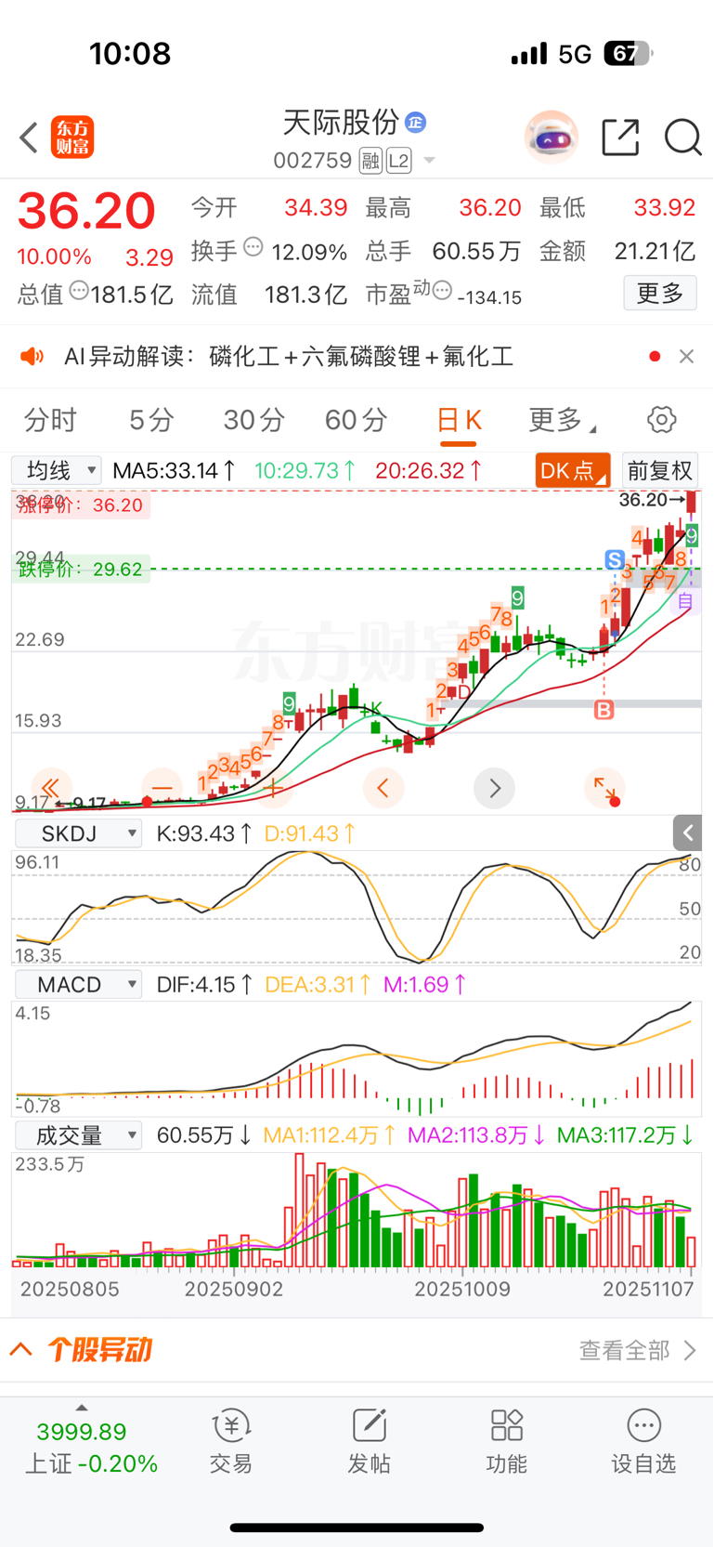Screen dimensions: 714x1547
Task: Open 查看全部 link
Action: tap(637, 1350)
